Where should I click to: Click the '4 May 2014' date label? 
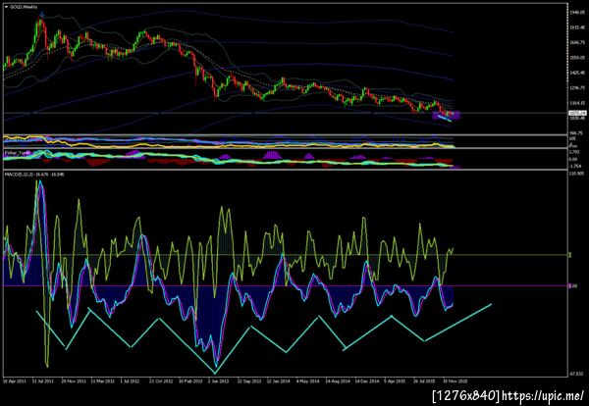(307, 381)
